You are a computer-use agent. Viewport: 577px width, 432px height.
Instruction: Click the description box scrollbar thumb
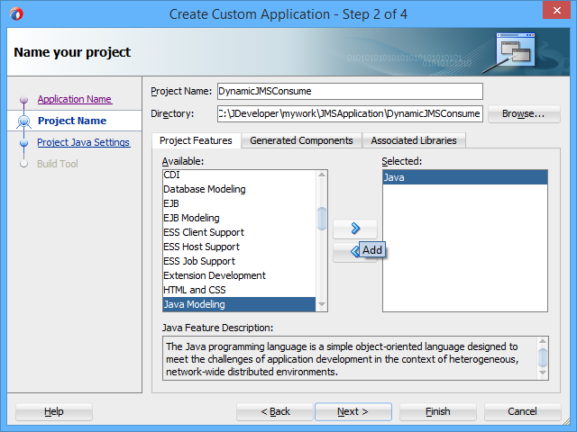(543, 357)
